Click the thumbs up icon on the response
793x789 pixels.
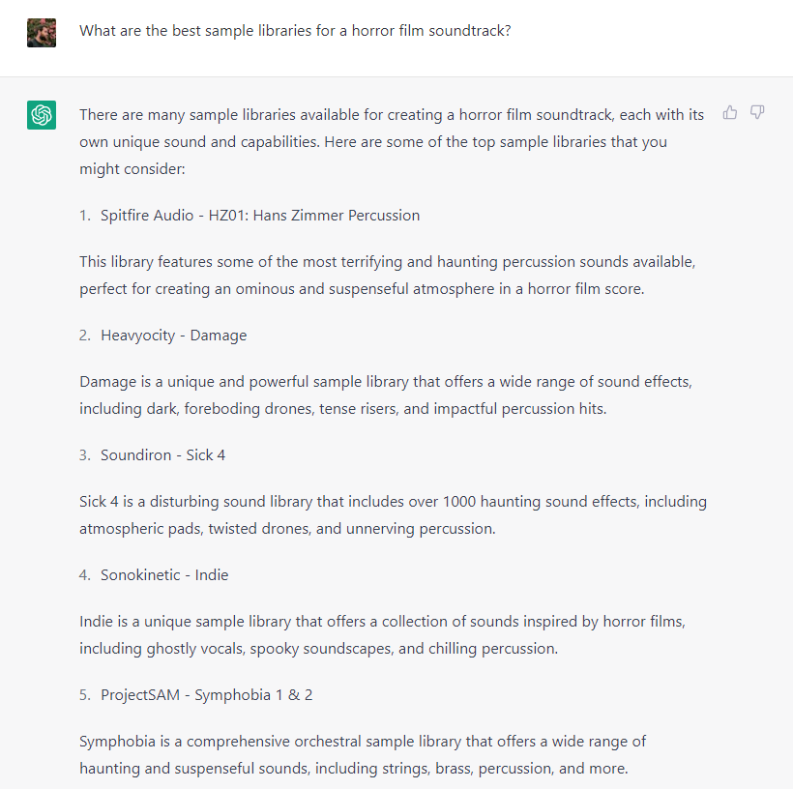click(730, 112)
